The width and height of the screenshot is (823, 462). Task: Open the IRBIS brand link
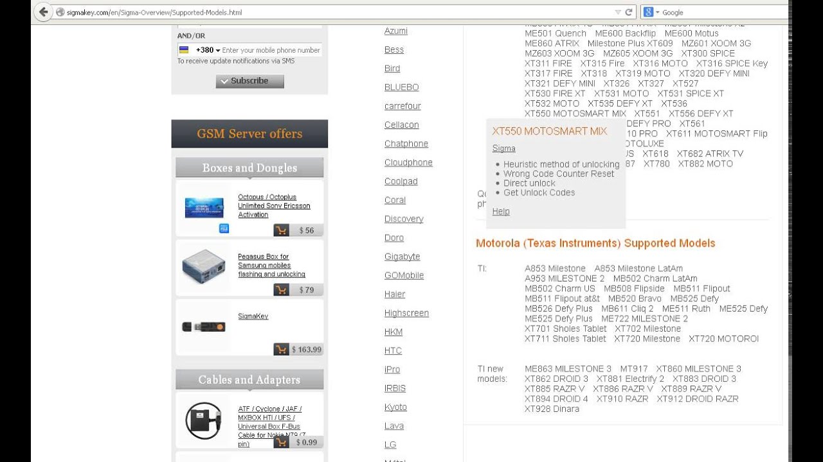click(x=395, y=388)
